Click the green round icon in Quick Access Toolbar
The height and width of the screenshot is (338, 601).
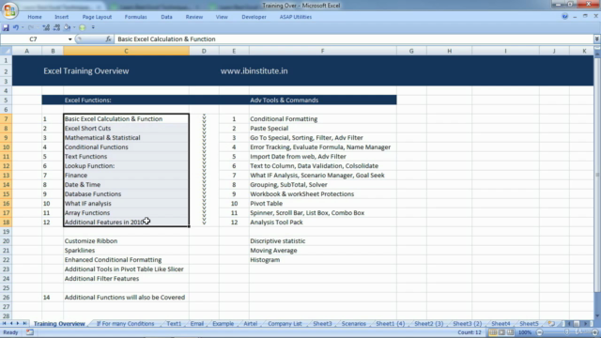tap(82, 27)
